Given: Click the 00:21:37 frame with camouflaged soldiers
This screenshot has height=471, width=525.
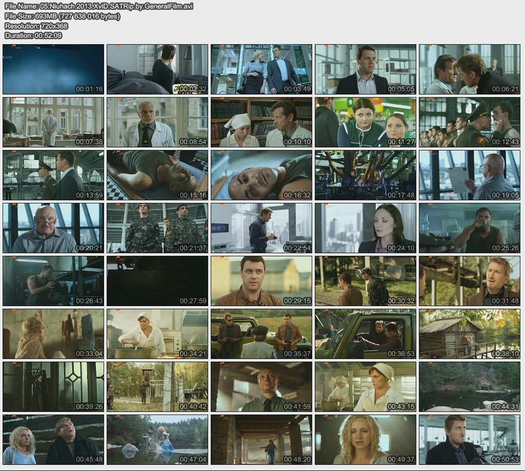Looking at the screenshot, I should click(157, 228).
